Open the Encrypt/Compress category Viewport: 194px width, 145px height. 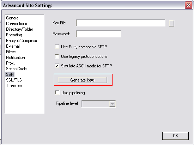pos(22,41)
